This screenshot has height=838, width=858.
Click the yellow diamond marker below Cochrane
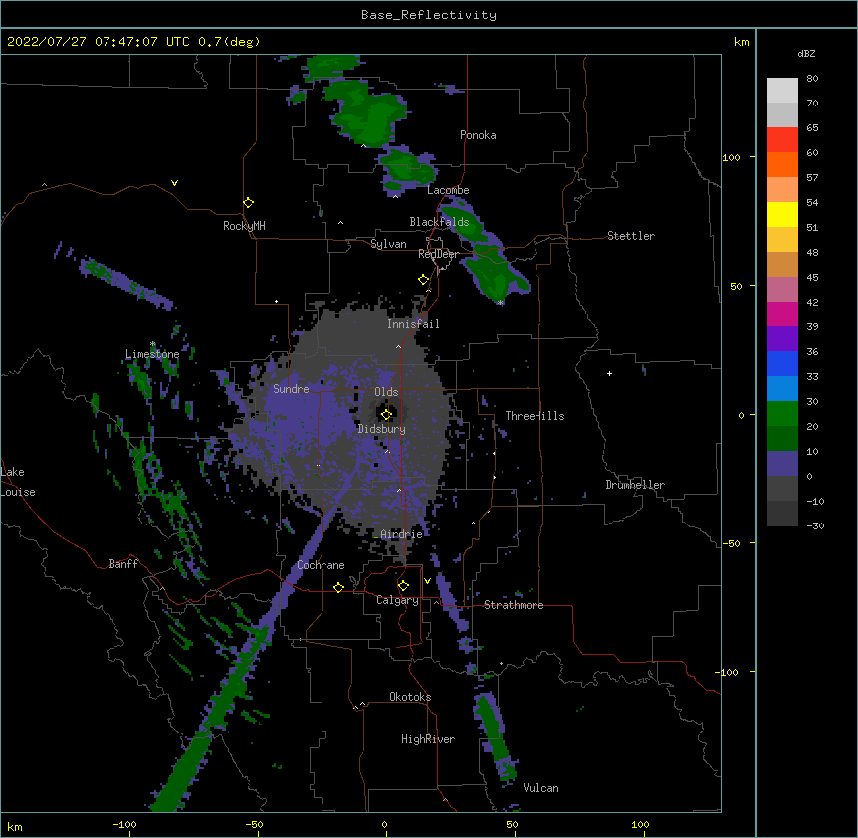coord(338,587)
